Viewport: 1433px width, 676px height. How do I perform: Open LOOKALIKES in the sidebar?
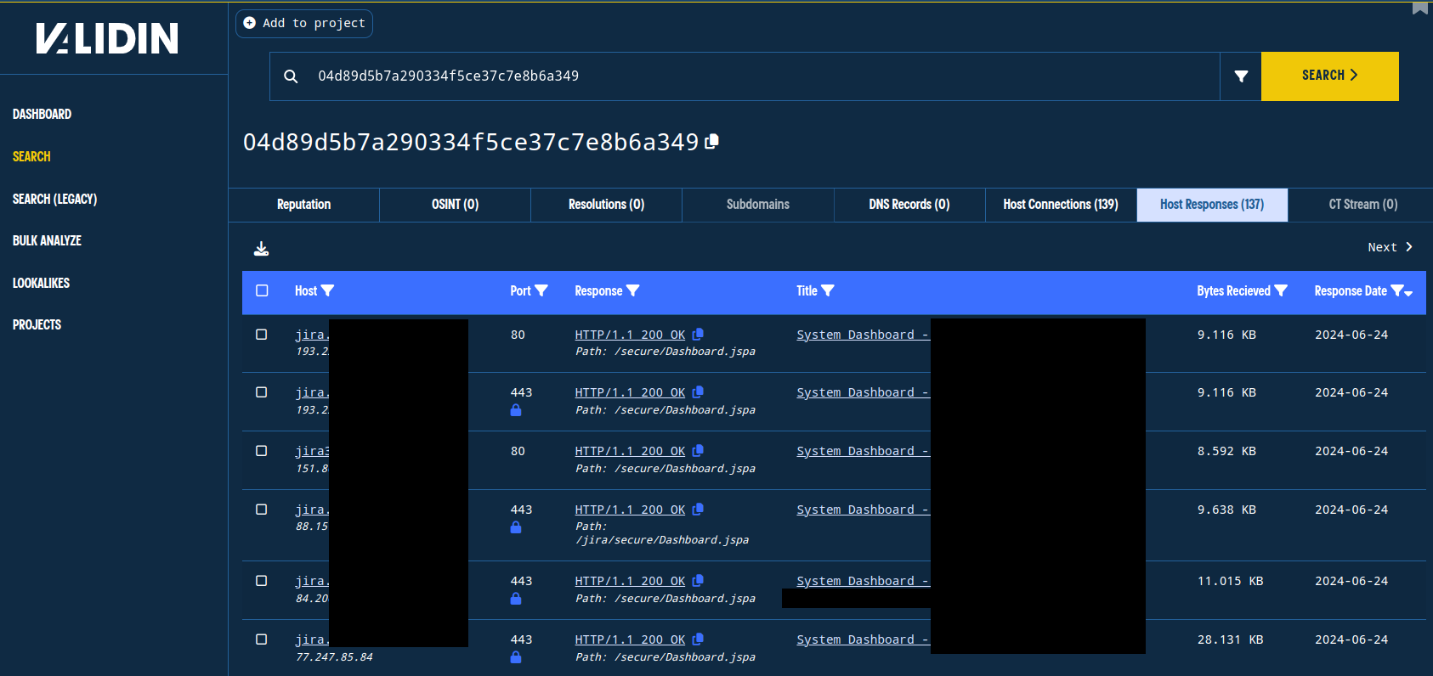[42, 283]
